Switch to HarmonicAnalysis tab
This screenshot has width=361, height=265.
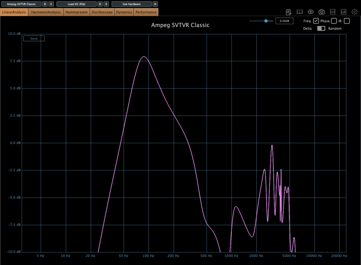[46, 12]
